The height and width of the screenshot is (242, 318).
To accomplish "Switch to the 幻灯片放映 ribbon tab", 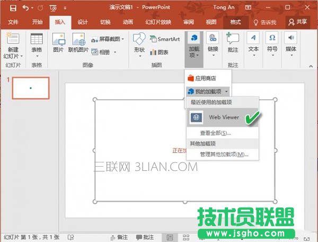I will 158,22.
